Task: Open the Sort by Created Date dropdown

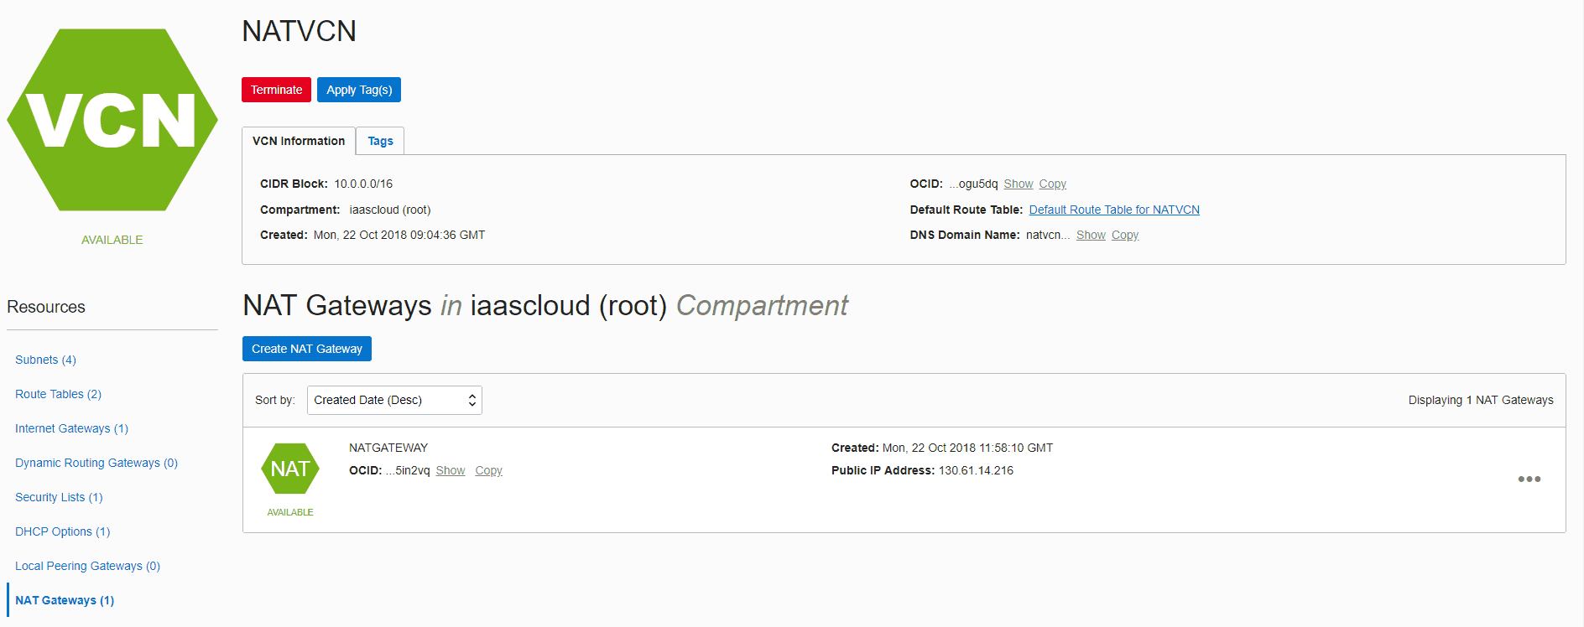Action: (x=394, y=401)
